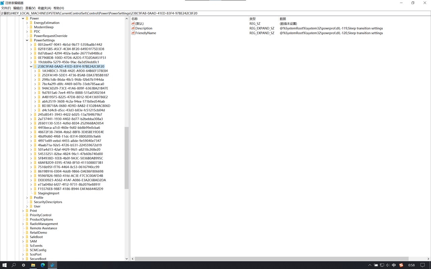Select the SCMConfig key
Image resolution: width=431 pixels, height=269 pixels.
(38, 250)
